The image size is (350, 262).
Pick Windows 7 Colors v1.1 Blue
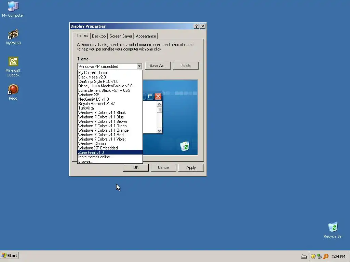coord(110,117)
